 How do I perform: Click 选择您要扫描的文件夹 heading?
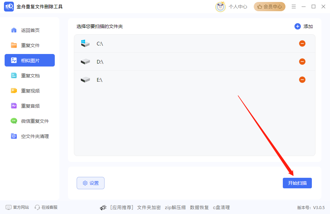(x=100, y=26)
